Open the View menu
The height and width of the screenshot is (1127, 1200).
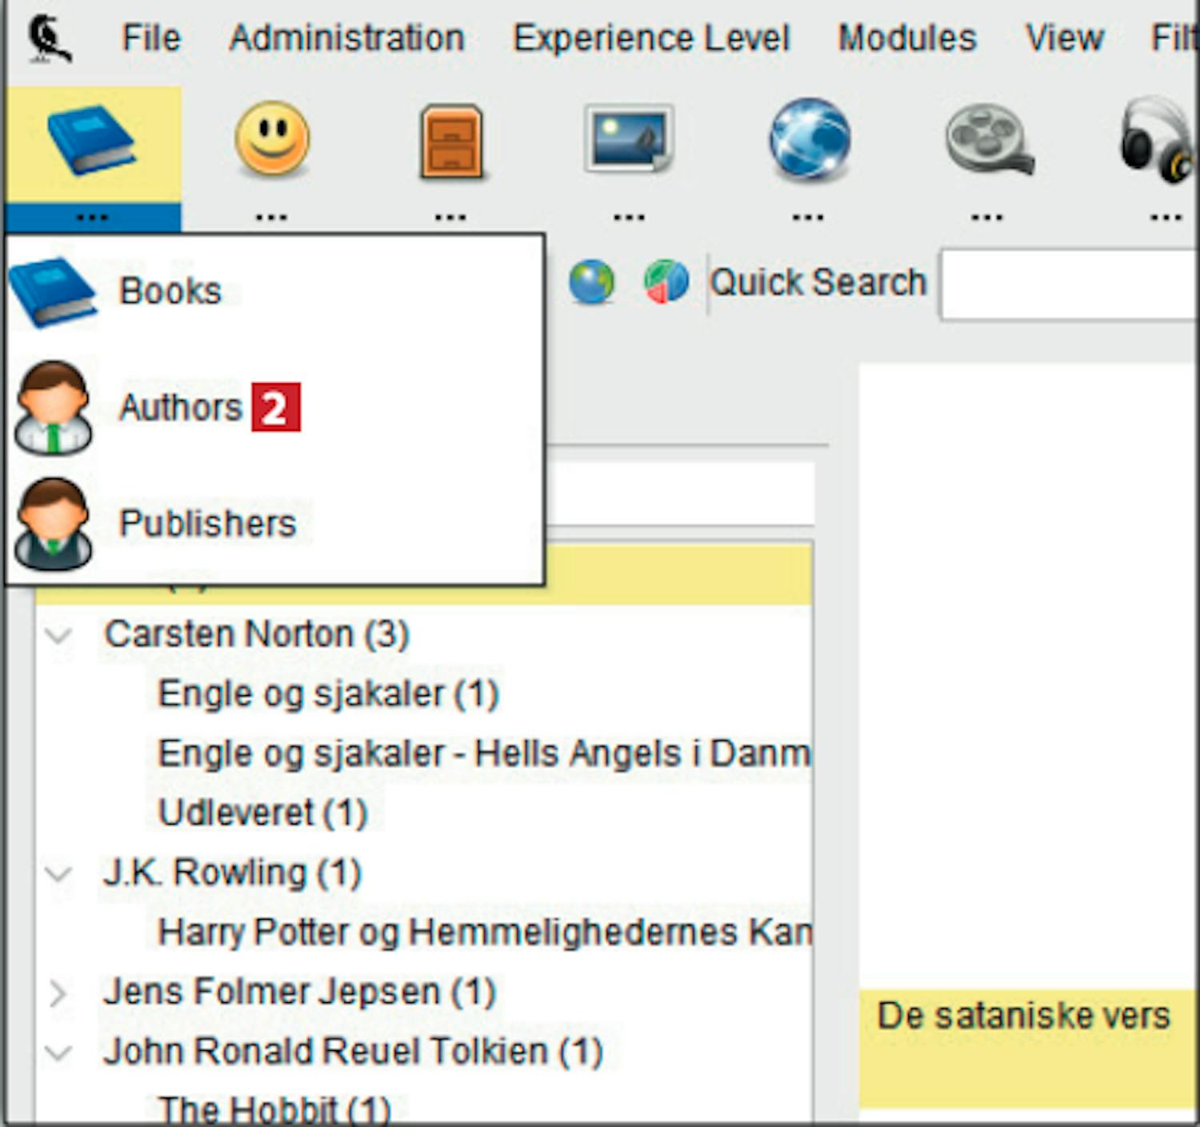(x=1065, y=38)
